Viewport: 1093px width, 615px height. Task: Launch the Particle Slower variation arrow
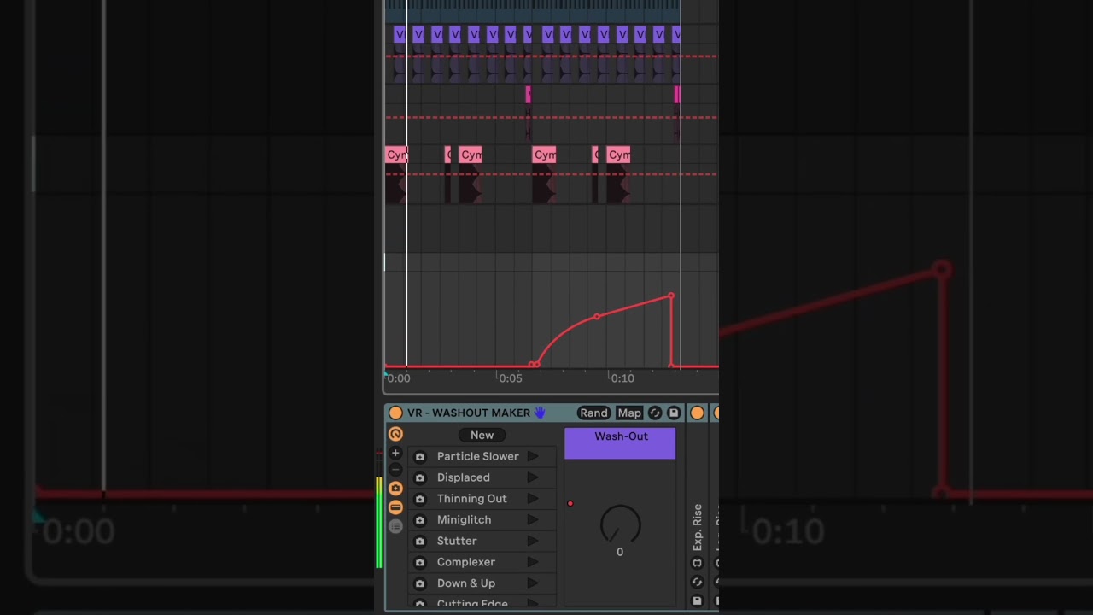coord(532,456)
